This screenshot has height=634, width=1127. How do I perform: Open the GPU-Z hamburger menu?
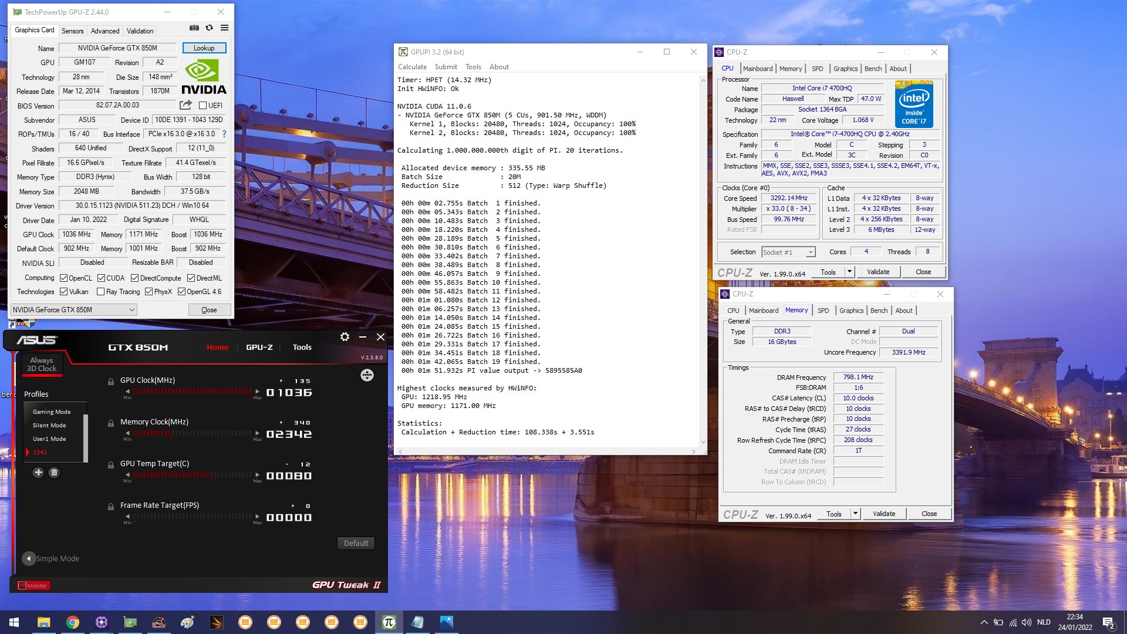tap(224, 28)
